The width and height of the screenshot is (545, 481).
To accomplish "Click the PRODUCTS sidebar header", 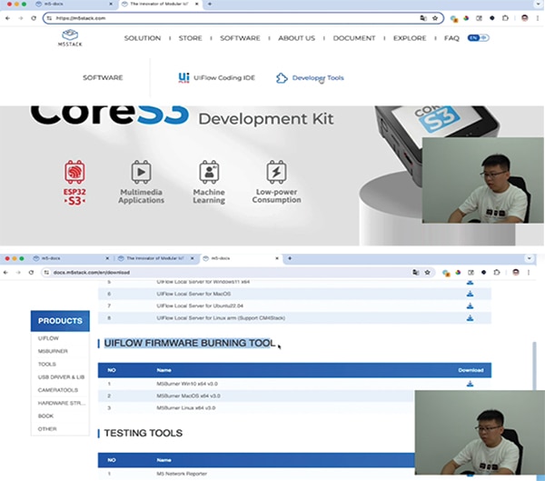I will (x=60, y=321).
